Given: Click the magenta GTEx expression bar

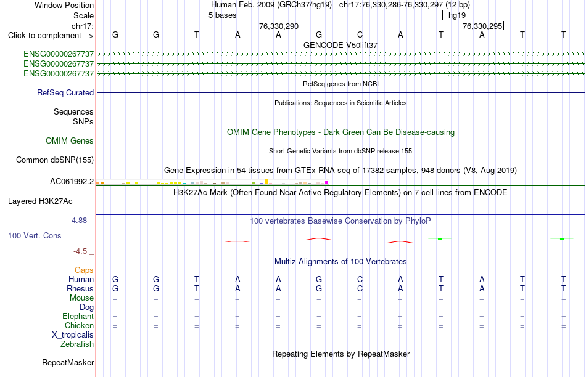Looking at the screenshot, I should click(x=327, y=183).
